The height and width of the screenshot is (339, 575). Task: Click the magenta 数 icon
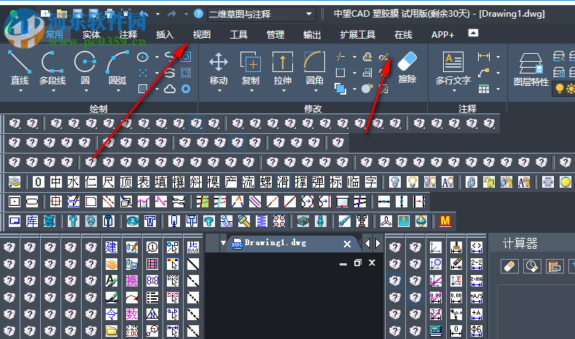(x=132, y=314)
